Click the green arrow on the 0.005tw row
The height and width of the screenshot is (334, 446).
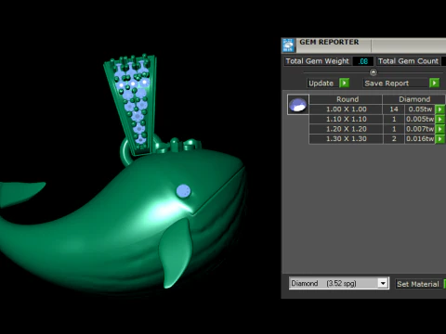pos(439,119)
